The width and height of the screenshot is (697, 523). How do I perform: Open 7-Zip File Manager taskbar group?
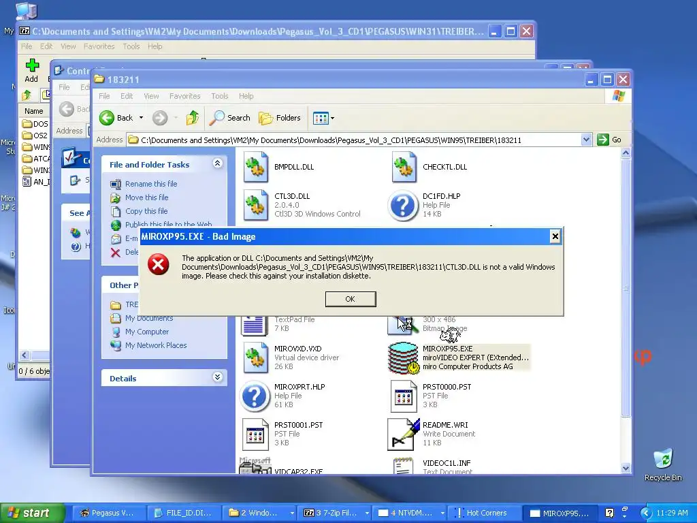(x=336, y=513)
